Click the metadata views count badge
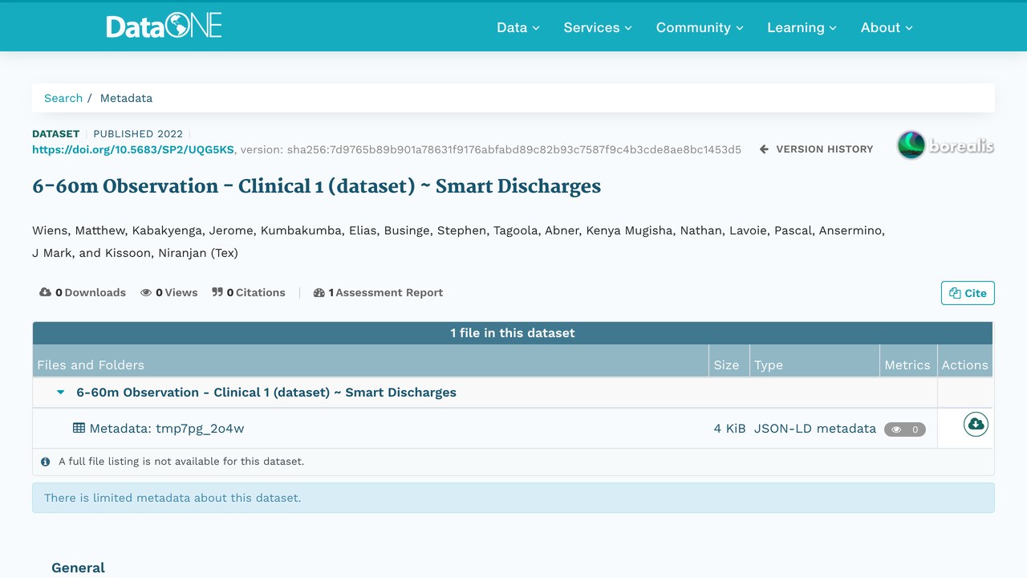1027x578 pixels. point(905,429)
